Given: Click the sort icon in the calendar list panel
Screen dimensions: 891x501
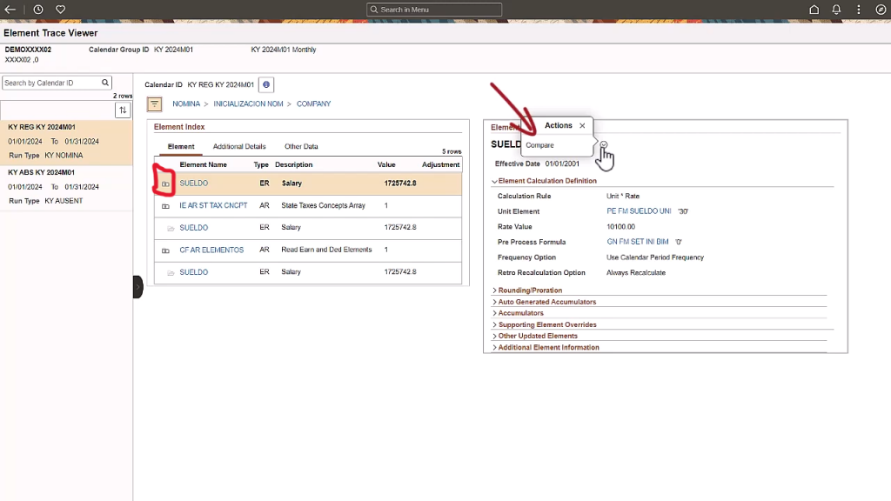Looking at the screenshot, I should 123,110.
